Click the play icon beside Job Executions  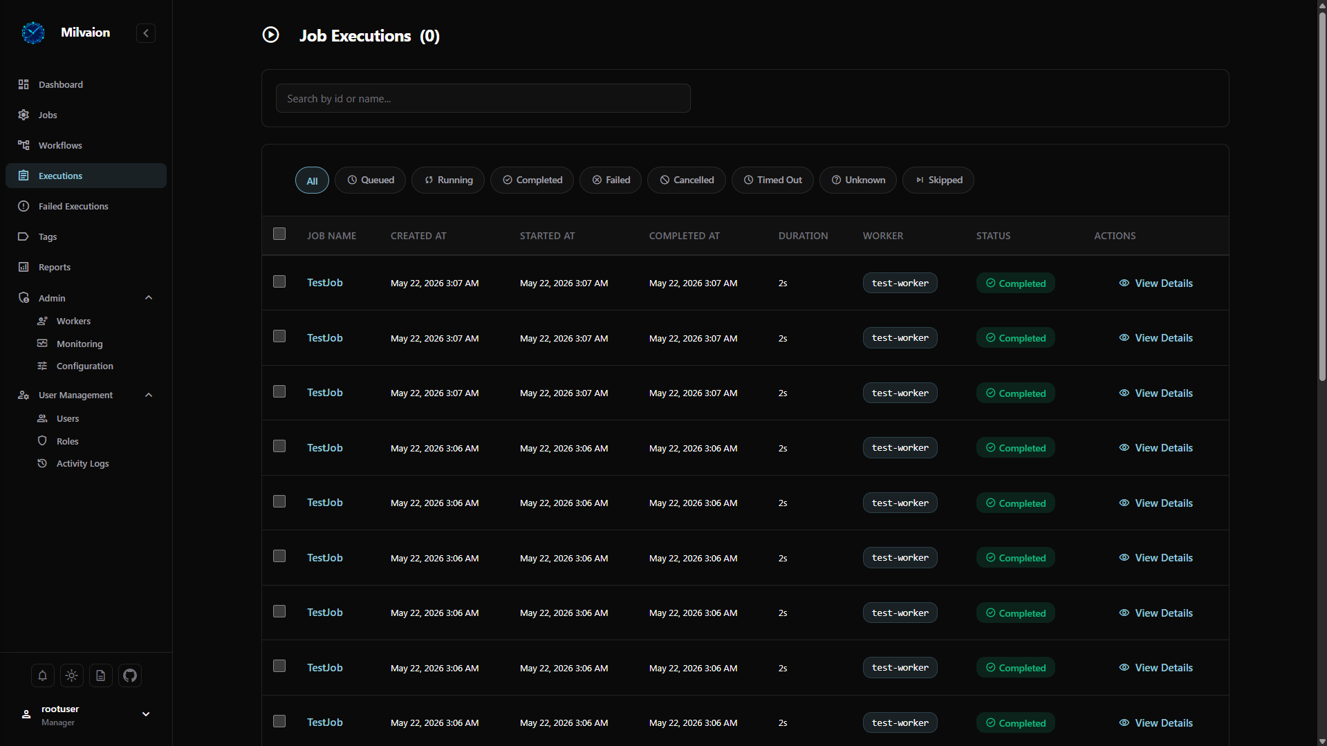coord(270,35)
